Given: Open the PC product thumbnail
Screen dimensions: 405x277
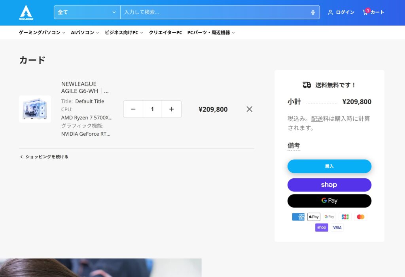Looking at the screenshot, I should 35,109.
